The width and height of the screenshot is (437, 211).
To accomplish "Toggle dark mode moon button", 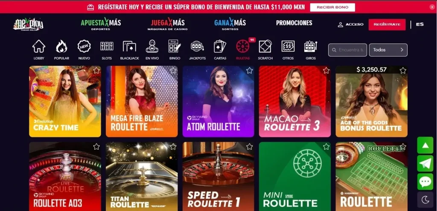I will 425,200.
